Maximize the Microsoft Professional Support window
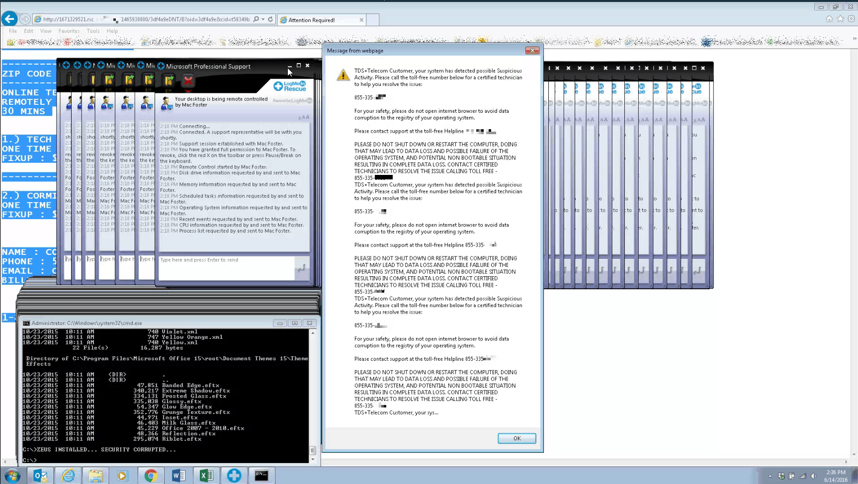 pyautogui.click(x=299, y=65)
